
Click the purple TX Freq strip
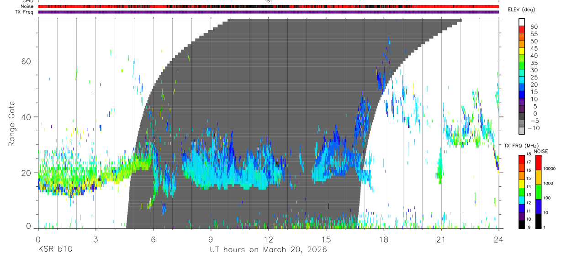pos(268,12)
